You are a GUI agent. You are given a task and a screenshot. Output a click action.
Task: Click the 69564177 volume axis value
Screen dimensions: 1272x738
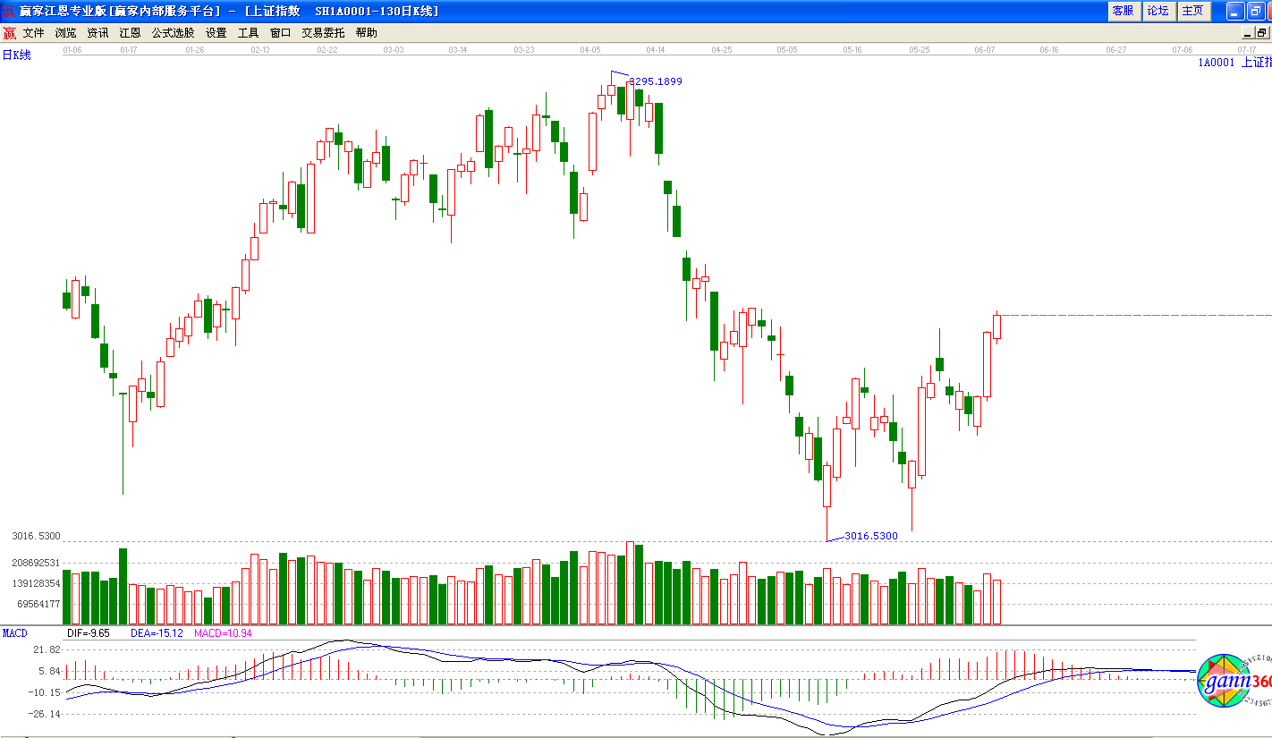point(38,604)
